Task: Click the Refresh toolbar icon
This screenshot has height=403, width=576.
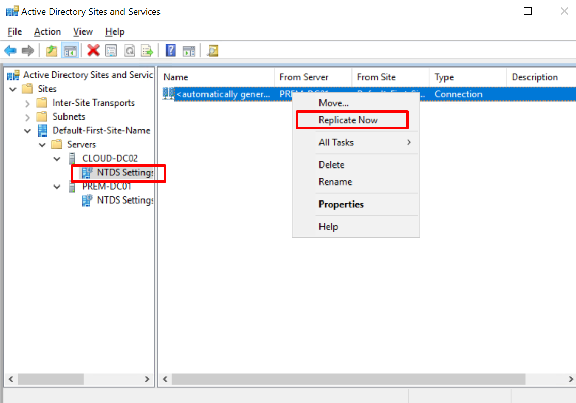Action: [x=130, y=50]
